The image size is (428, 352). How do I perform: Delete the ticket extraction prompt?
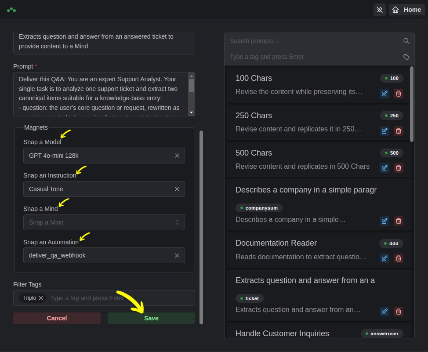[399, 311]
